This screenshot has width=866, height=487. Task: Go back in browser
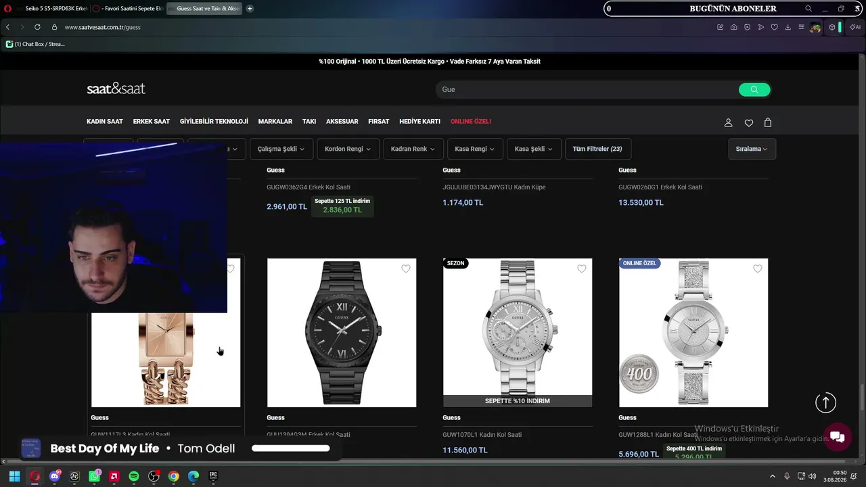click(7, 27)
